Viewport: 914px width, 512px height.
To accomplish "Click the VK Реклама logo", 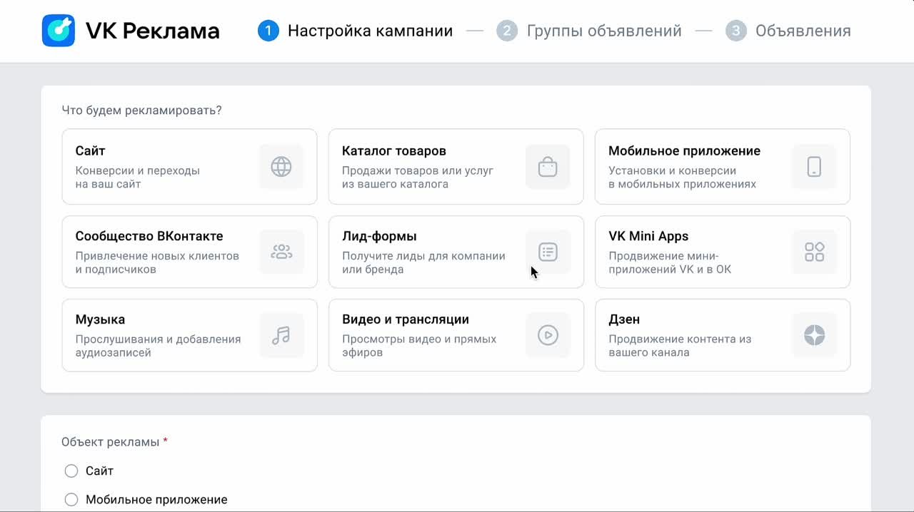I will (131, 31).
